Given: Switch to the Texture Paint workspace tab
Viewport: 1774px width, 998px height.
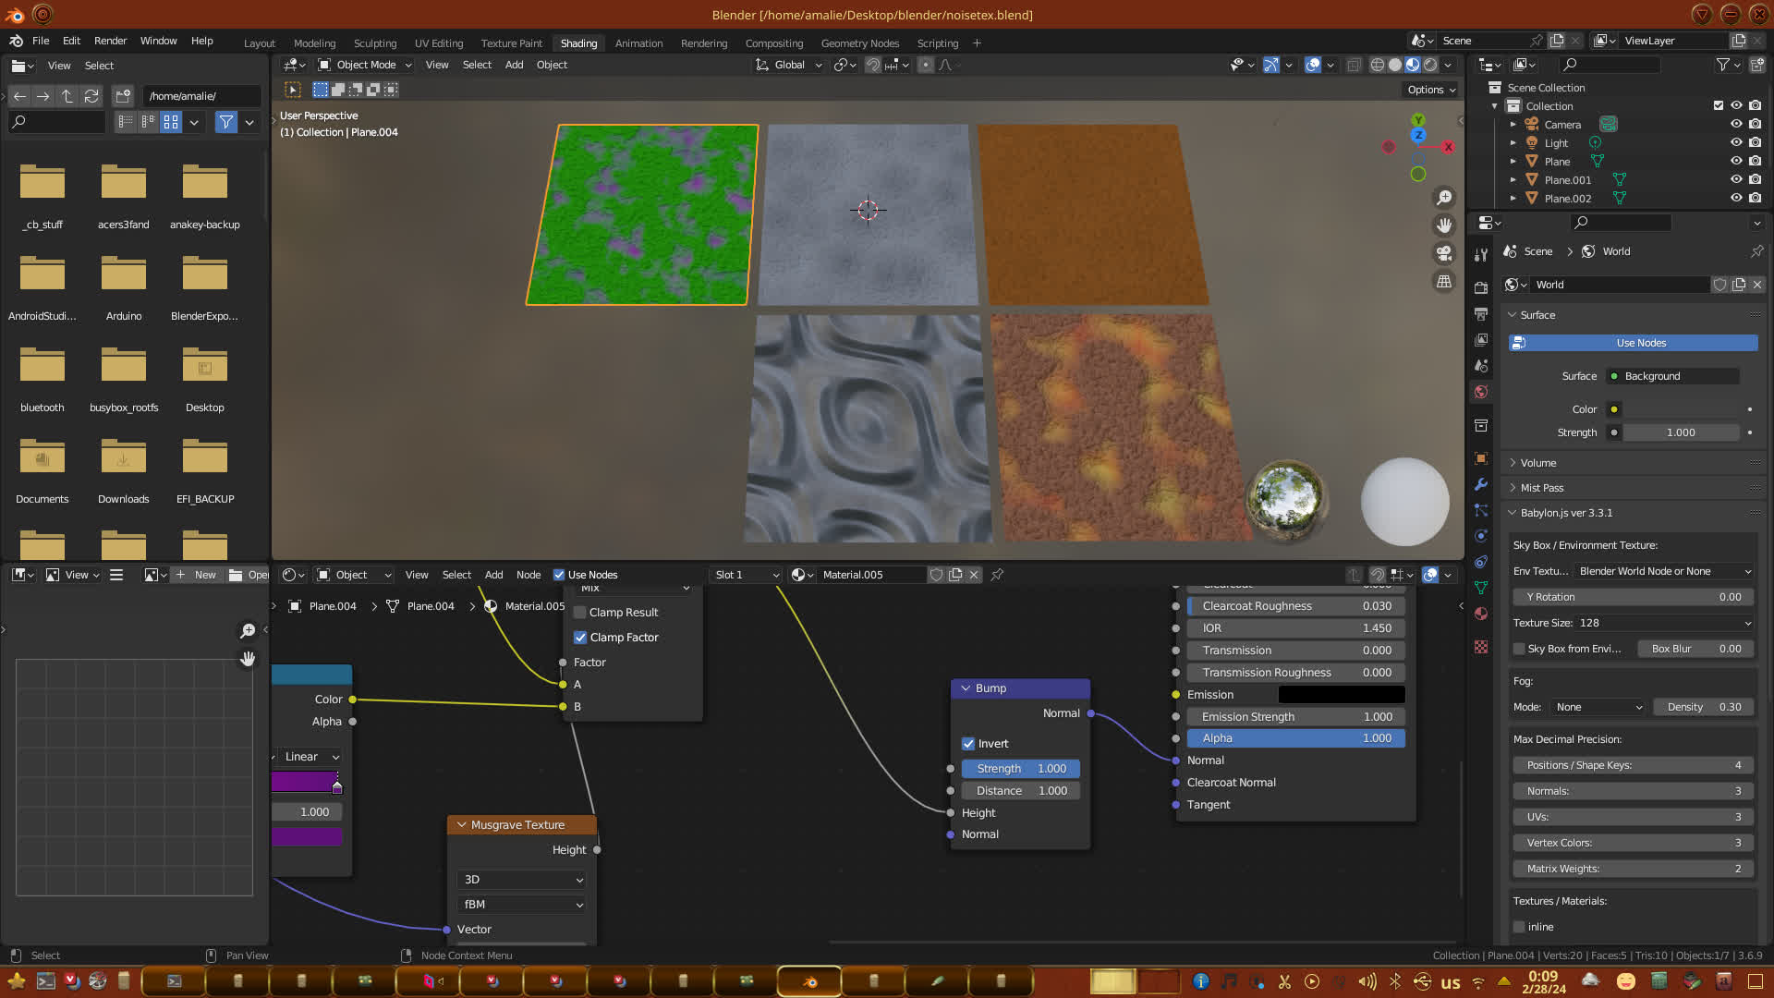Looking at the screenshot, I should (511, 43).
